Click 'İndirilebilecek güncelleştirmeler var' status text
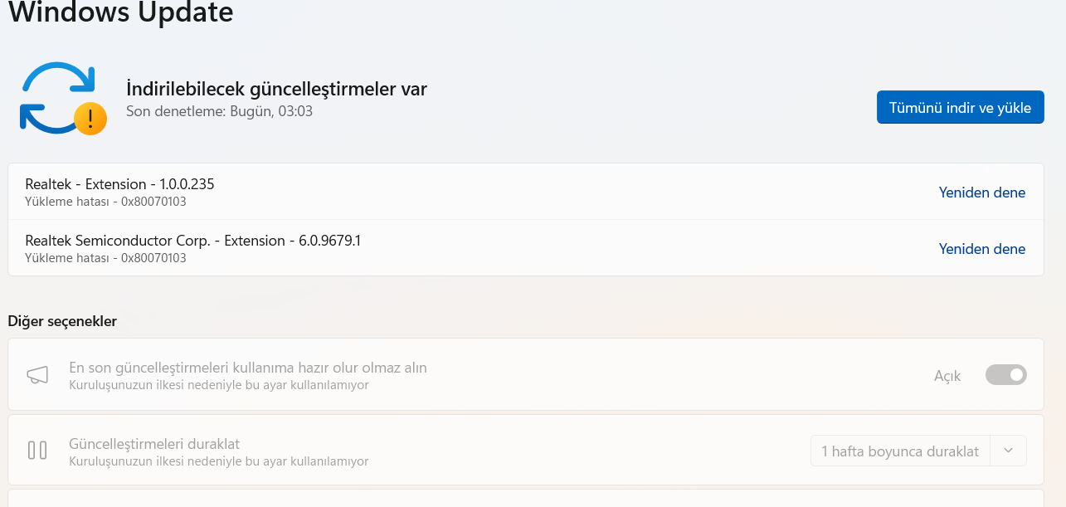The image size is (1066, 507). [276, 89]
